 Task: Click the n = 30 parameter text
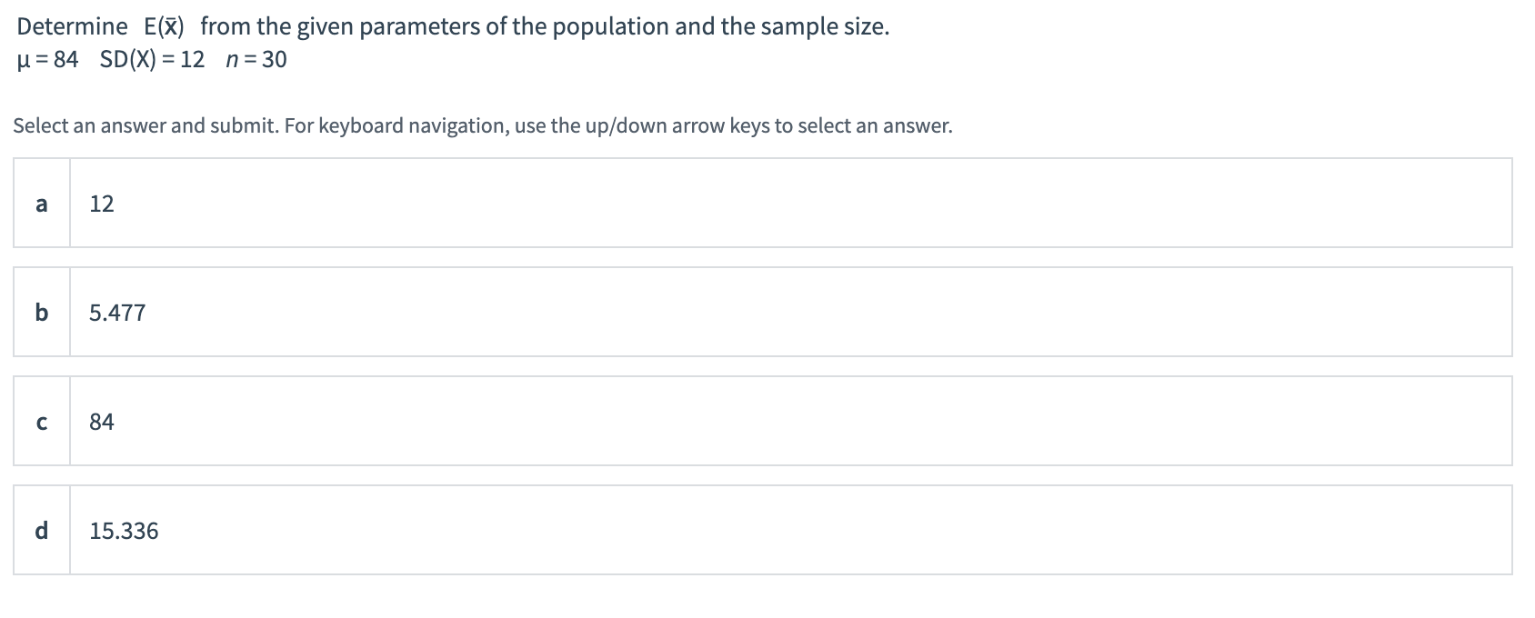coord(256,60)
